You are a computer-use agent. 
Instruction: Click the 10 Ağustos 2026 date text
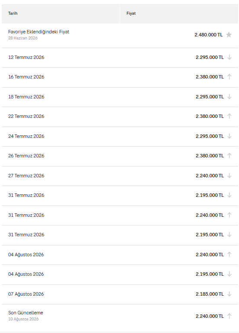coord(23,319)
